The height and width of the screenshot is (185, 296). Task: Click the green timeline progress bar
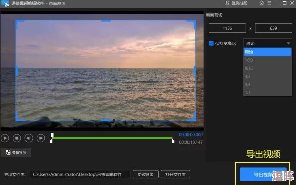(112, 138)
